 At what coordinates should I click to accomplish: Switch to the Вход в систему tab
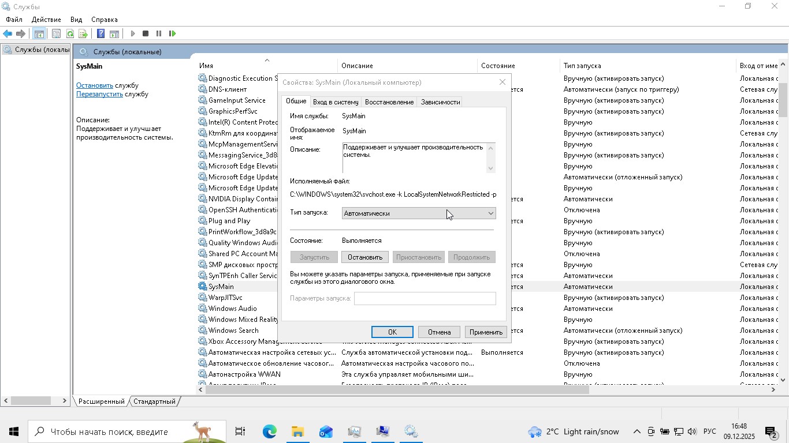336,102
